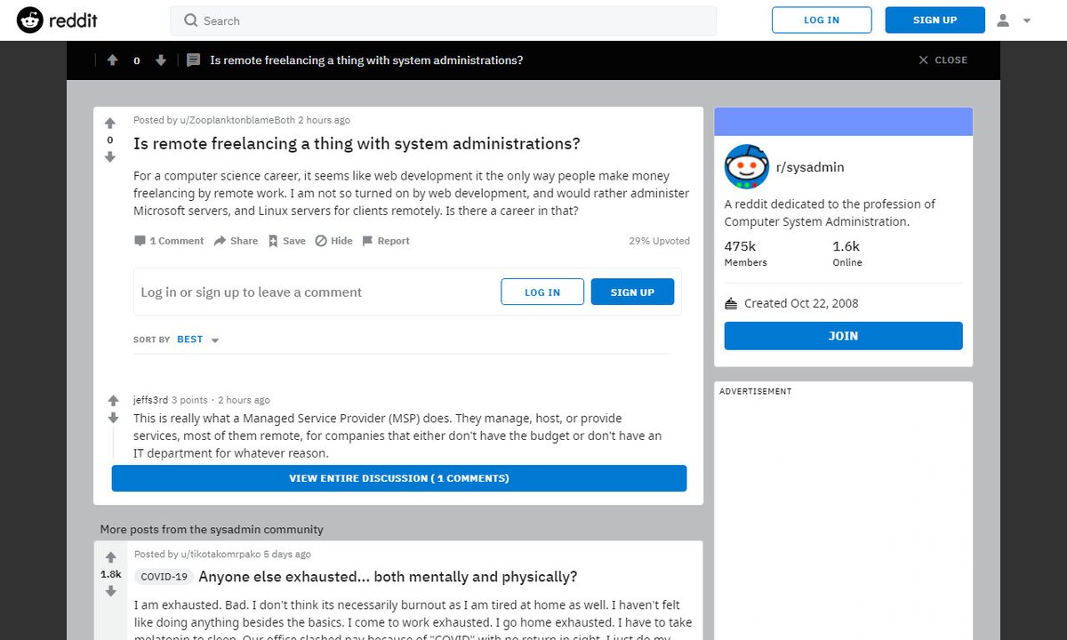Open 'Anyone else exhausted' post title

388,577
